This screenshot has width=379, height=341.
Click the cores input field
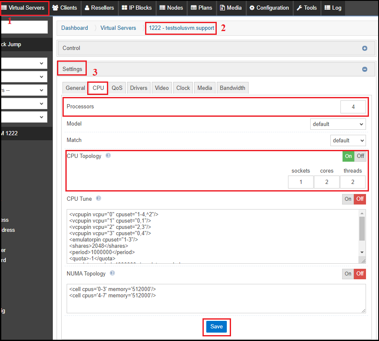(327, 182)
